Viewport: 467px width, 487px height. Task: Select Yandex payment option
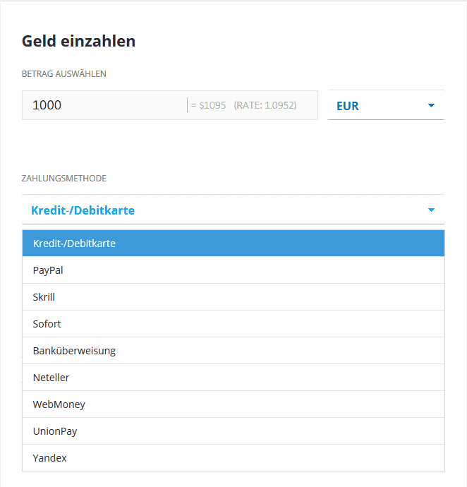[x=233, y=458]
